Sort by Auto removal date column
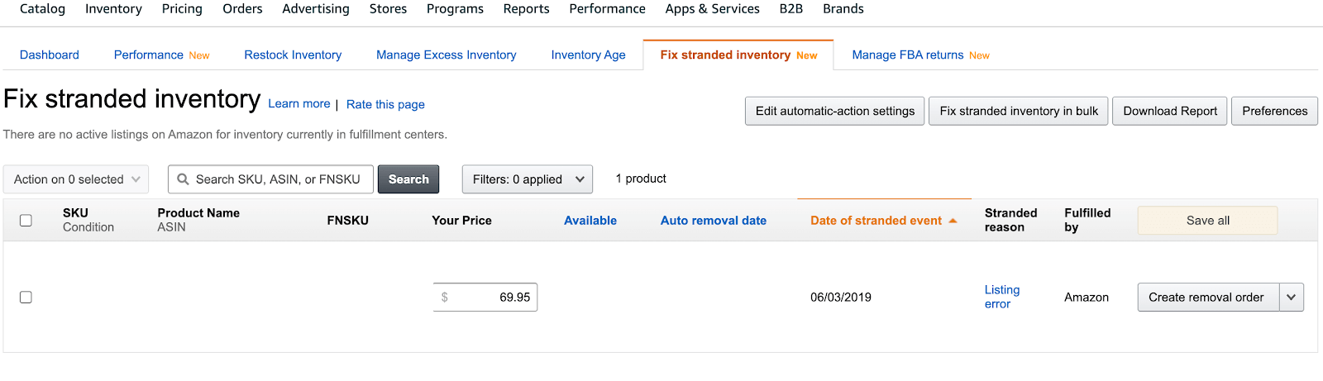The image size is (1323, 381). click(713, 221)
